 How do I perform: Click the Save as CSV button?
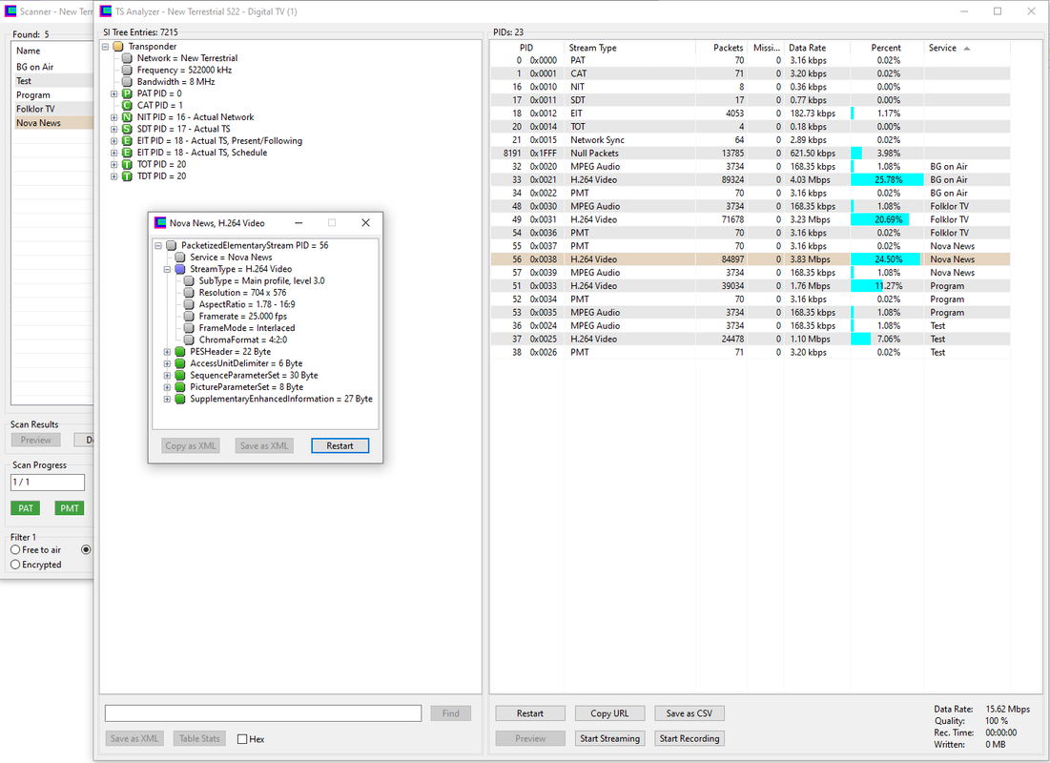(x=690, y=713)
